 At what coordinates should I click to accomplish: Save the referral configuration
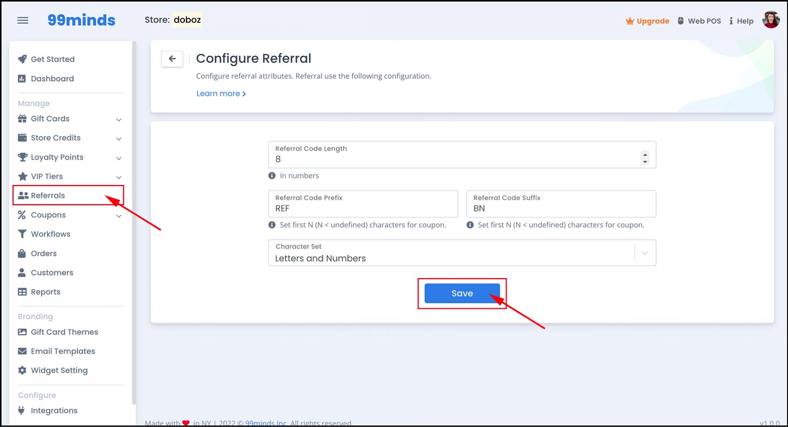[x=462, y=293]
